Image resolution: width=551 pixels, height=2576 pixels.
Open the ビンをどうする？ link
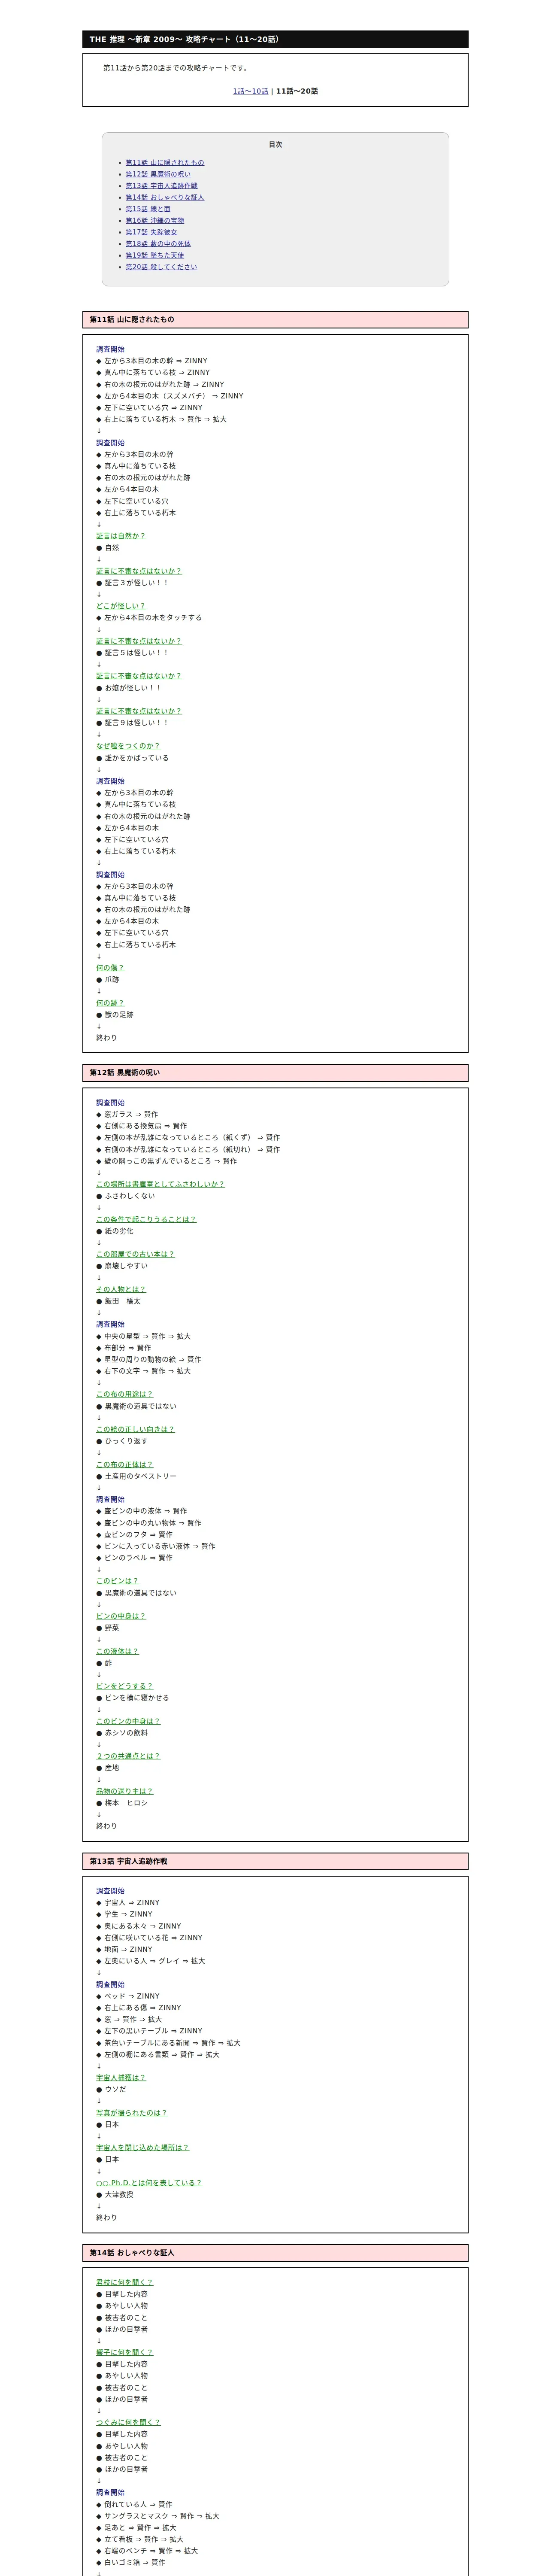click(124, 1686)
